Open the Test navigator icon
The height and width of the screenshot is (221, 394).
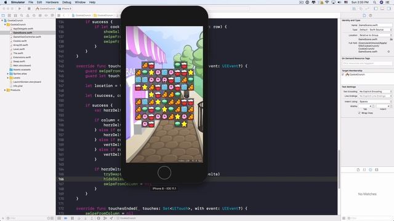click(x=34, y=15)
